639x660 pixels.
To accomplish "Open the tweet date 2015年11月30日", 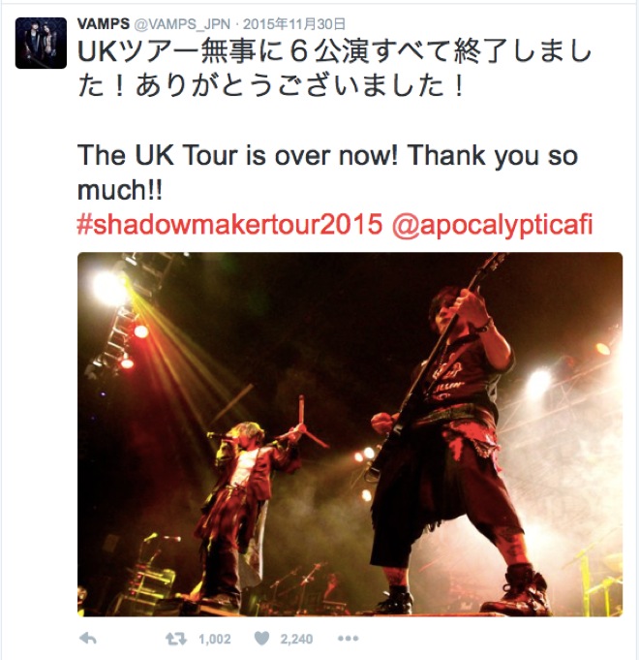I will tap(294, 24).
